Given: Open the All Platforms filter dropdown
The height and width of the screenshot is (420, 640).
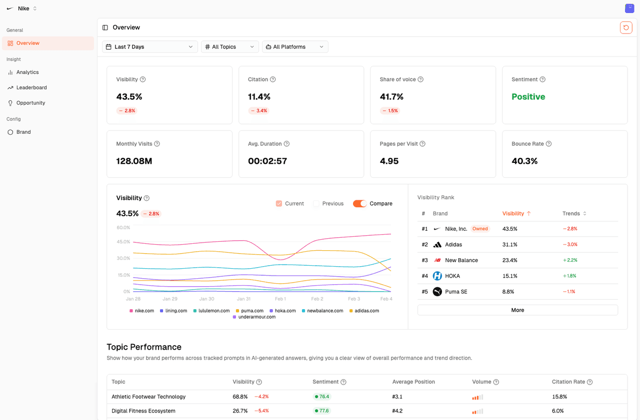Looking at the screenshot, I should pyautogui.click(x=295, y=47).
